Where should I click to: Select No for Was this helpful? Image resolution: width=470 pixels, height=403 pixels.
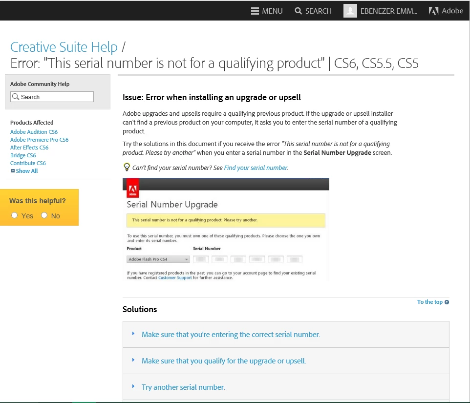(44, 215)
